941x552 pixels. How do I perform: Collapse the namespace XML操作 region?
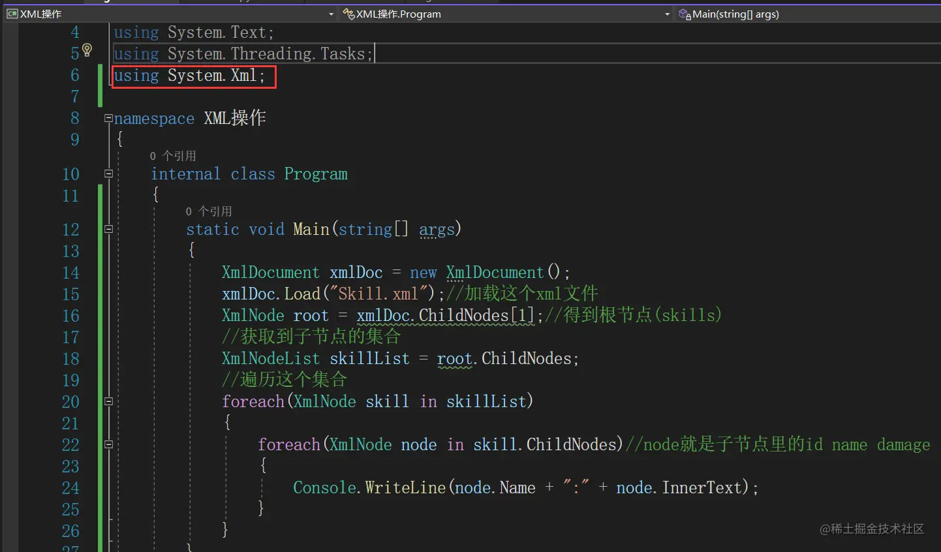click(x=108, y=118)
